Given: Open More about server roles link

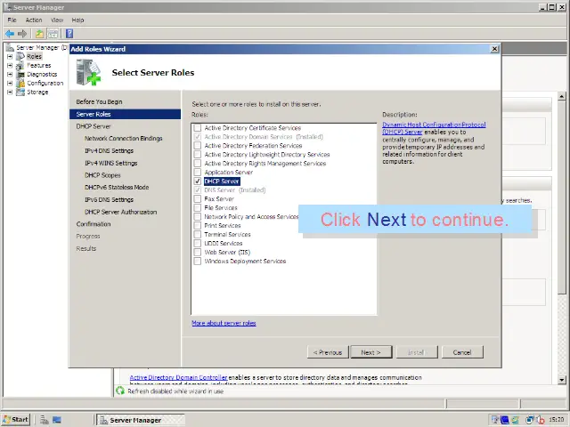Looking at the screenshot, I should click(x=224, y=323).
